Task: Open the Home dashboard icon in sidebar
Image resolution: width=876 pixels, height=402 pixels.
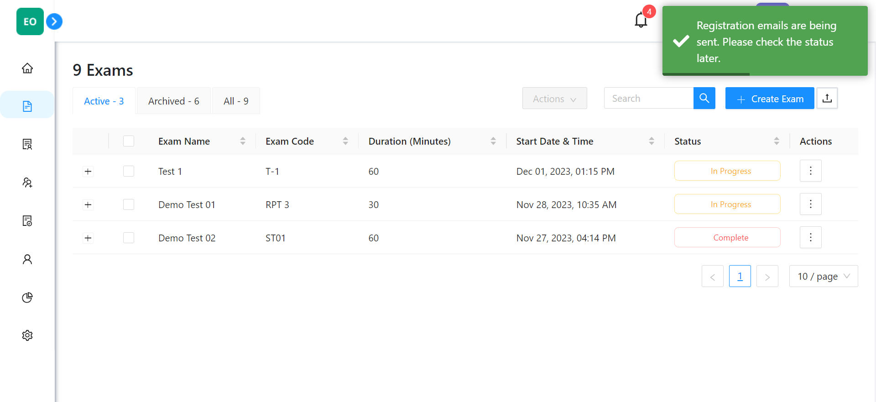Action: click(27, 68)
